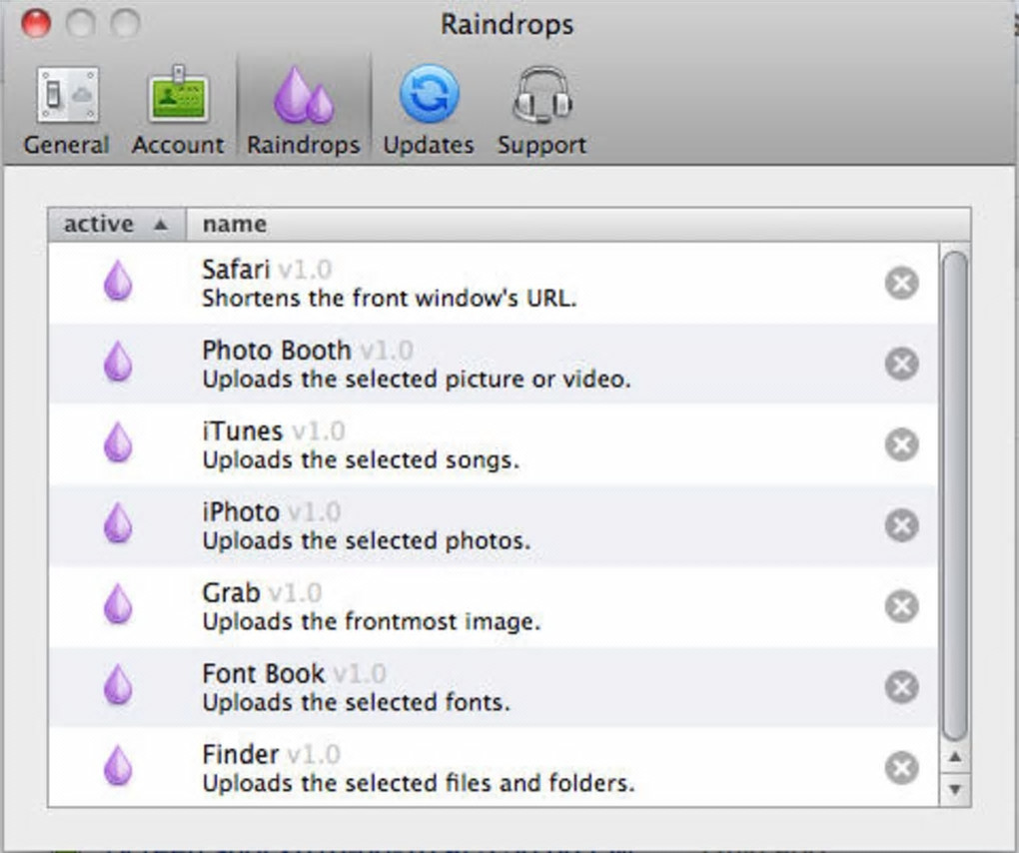Screen dimensions: 1019x853
Task: Open the General preferences pane
Action: (66, 110)
